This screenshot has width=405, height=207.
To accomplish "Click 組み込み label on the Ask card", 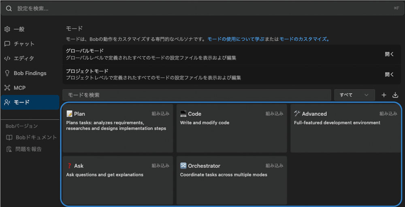I will coord(160,166).
